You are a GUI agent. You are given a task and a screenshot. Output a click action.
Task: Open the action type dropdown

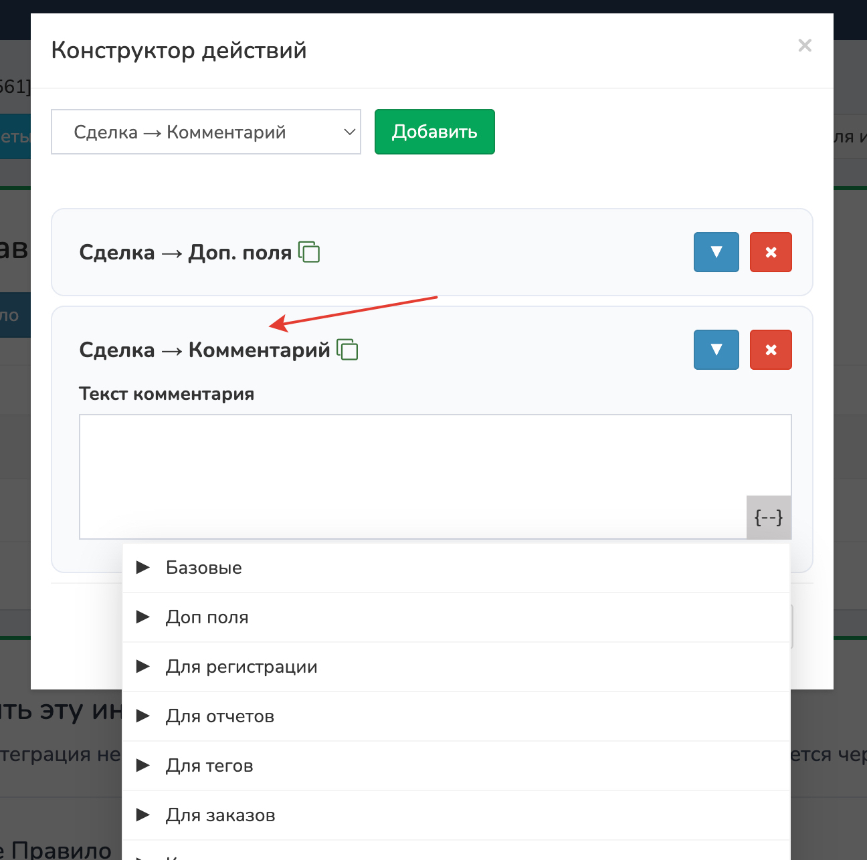[206, 132]
